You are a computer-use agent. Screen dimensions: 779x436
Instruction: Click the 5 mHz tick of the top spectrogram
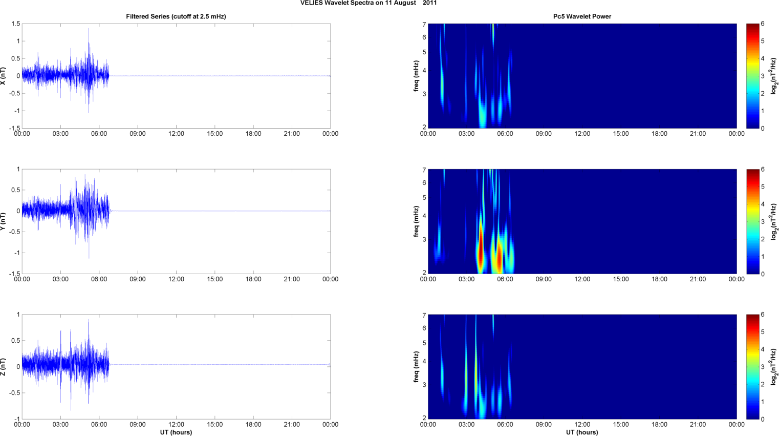424,52
